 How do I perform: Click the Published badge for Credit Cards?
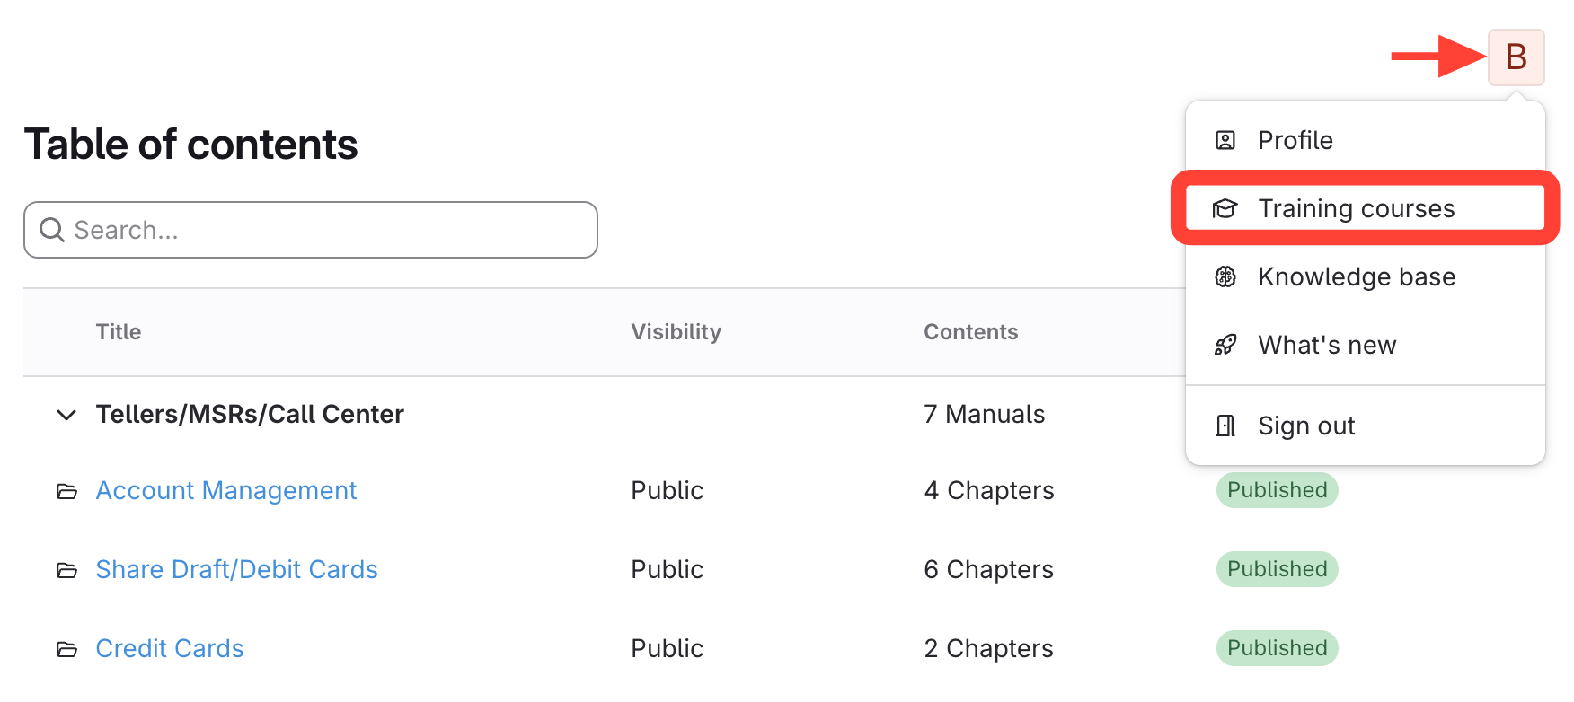tap(1277, 648)
